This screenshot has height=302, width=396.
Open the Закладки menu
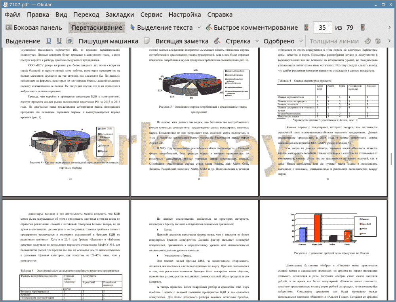coord(120,15)
